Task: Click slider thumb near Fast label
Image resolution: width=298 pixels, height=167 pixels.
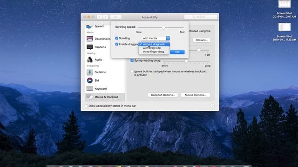Action: [x=199, y=51]
